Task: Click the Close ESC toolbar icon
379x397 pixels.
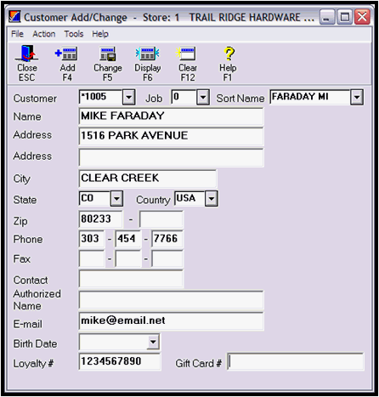Action: click(x=26, y=54)
